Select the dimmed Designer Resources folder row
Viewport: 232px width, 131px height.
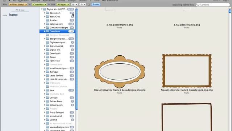57,35
